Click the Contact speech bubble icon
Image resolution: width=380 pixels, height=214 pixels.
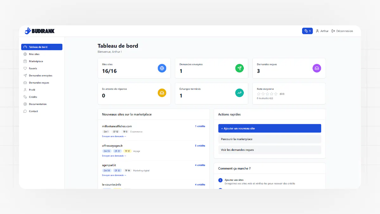click(25, 111)
